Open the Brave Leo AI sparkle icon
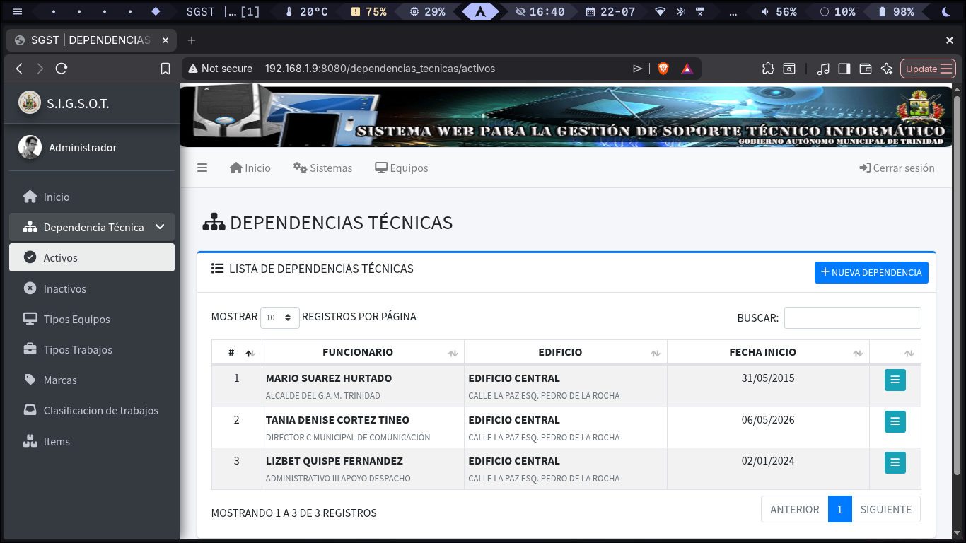Image resolution: width=966 pixels, height=543 pixels. (x=887, y=69)
